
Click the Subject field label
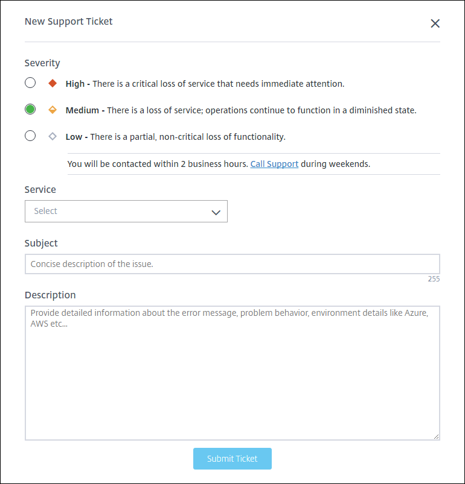(x=41, y=243)
